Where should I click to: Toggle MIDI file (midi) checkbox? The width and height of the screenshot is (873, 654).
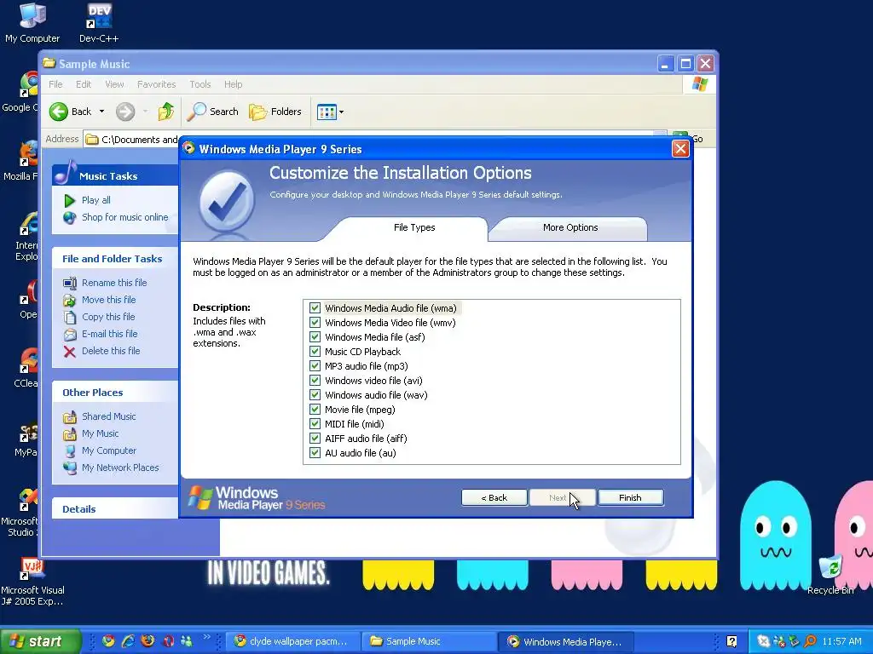[x=315, y=424]
